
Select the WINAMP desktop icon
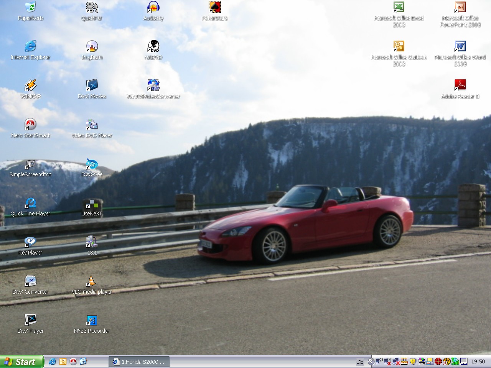(x=30, y=86)
